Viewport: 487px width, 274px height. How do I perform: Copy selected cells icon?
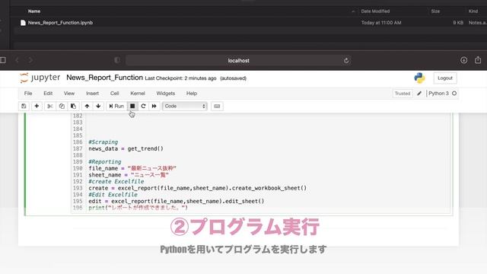click(x=62, y=107)
